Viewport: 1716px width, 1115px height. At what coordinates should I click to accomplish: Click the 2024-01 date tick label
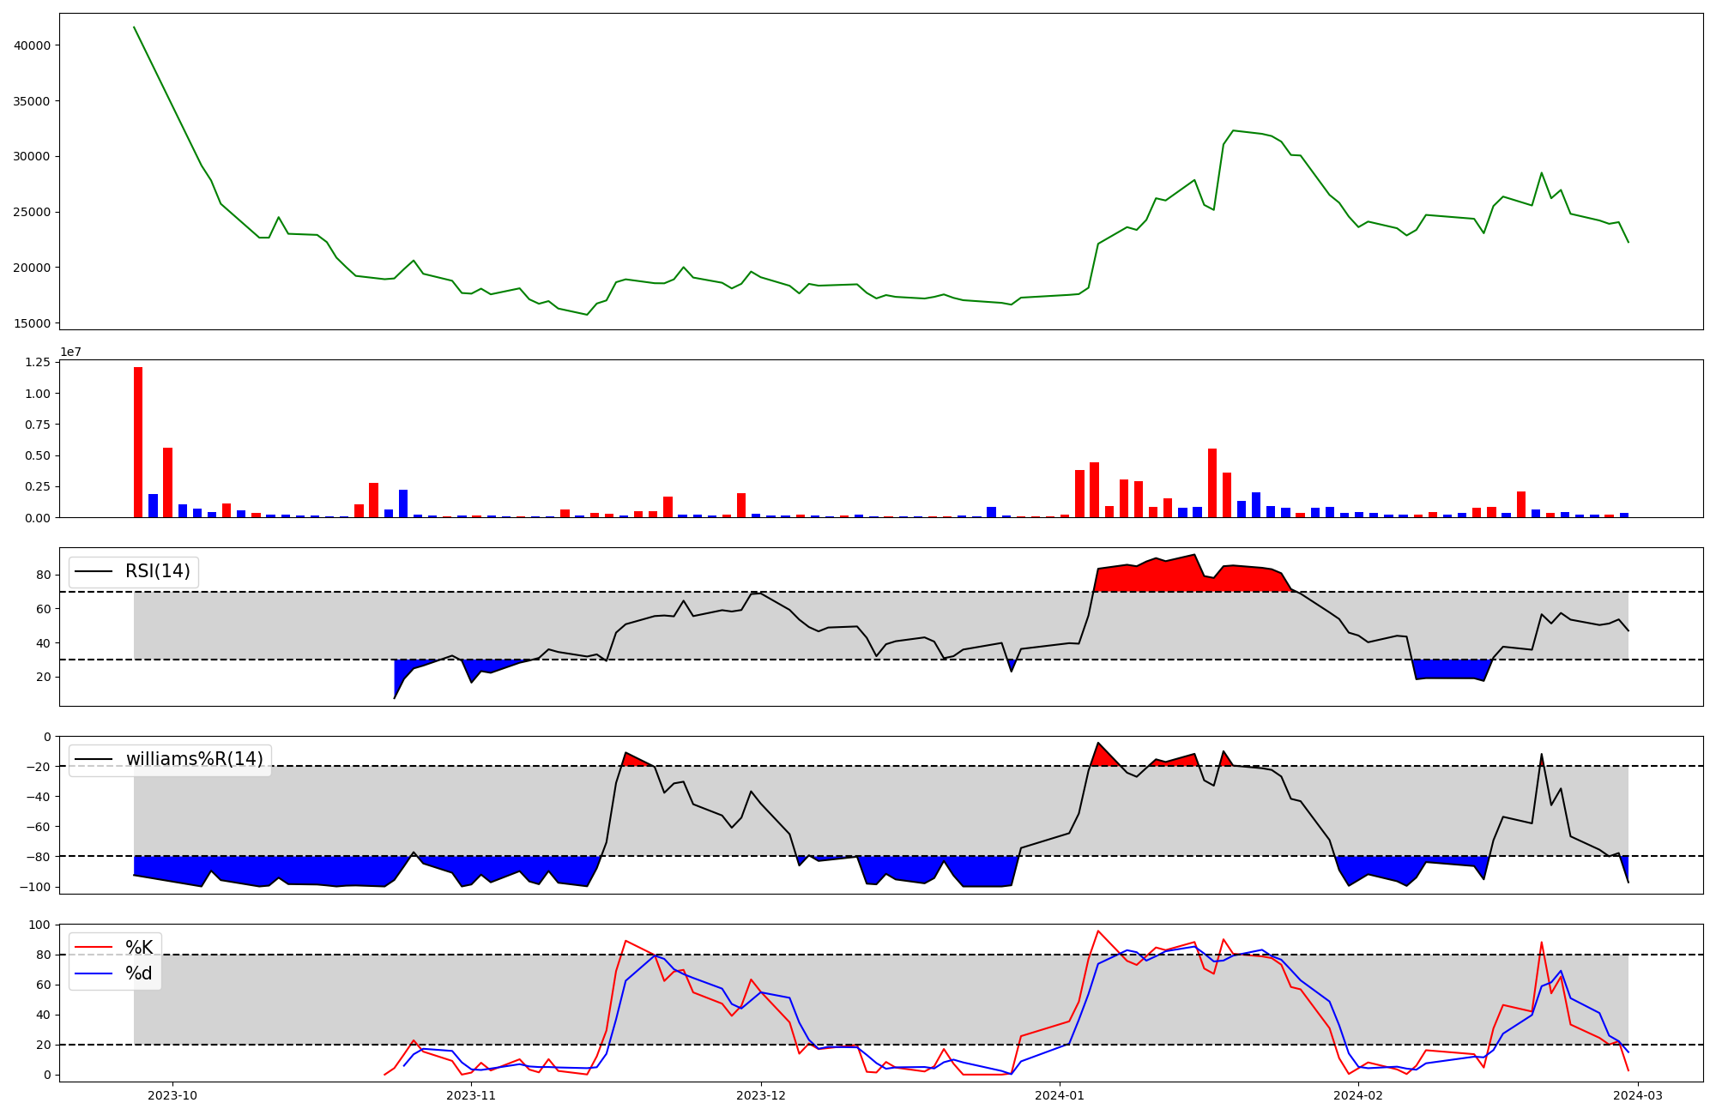1060,1095
